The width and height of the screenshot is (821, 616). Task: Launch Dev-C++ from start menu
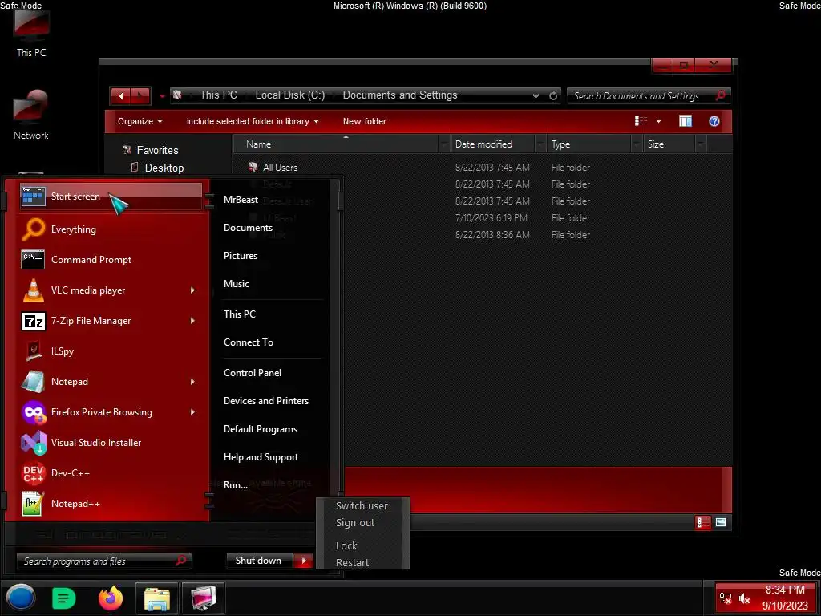coord(111,473)
